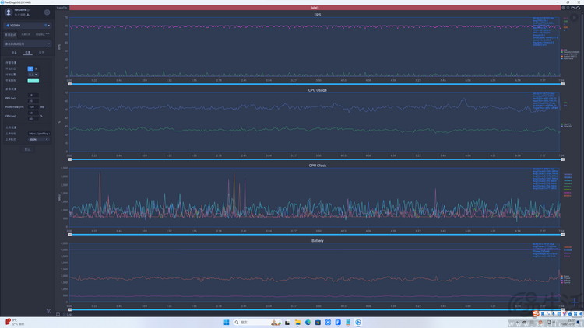Click the FPS chart title
The height and width of the screenshot is (328, 584).
click(318, 15)
